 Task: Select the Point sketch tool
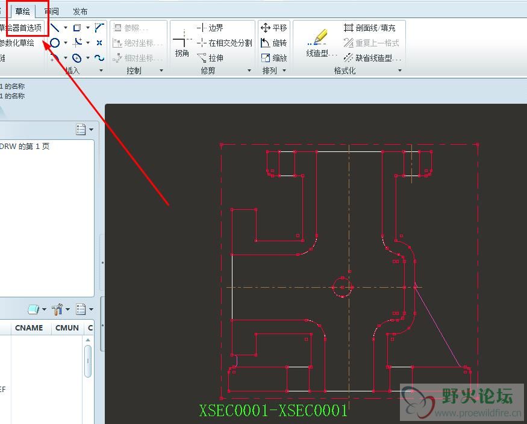99,43
